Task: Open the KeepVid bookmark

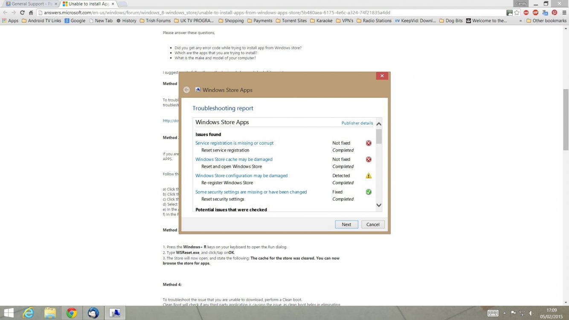Action: pyautogui.click(x=415, y=20)
